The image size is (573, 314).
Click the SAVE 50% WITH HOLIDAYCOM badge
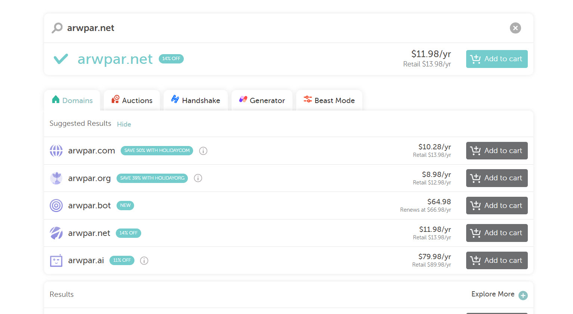pos(157,151)
